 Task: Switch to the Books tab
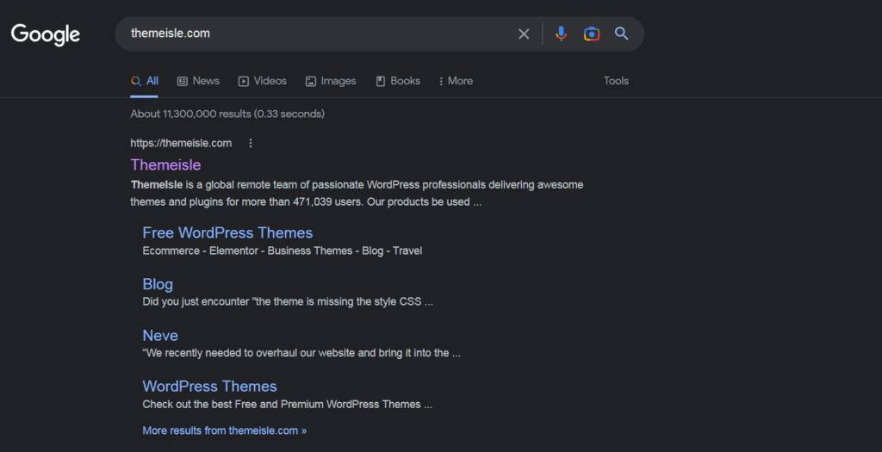tap(398, 81)
